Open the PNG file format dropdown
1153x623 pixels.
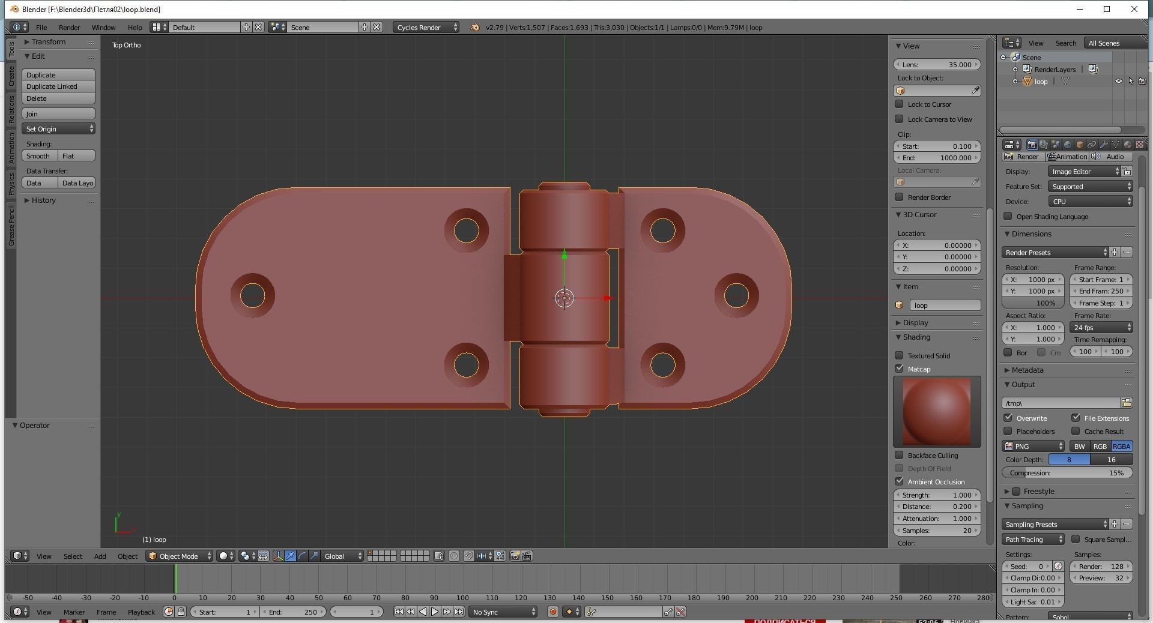[1033, 446]
